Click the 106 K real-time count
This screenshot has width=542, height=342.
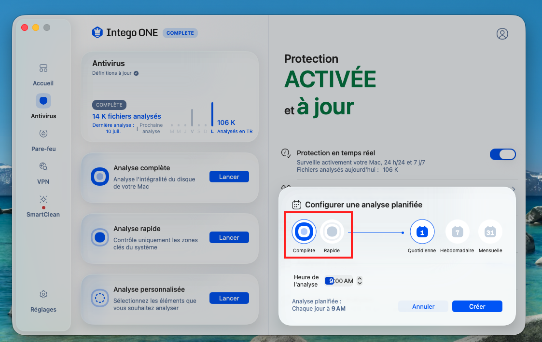[226, 123]
